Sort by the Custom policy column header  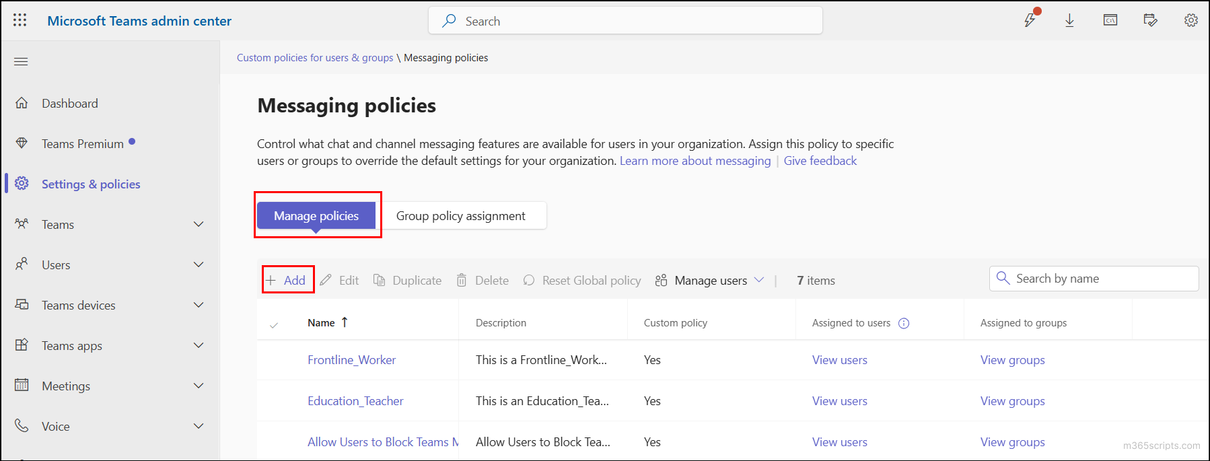click(675, 323)
